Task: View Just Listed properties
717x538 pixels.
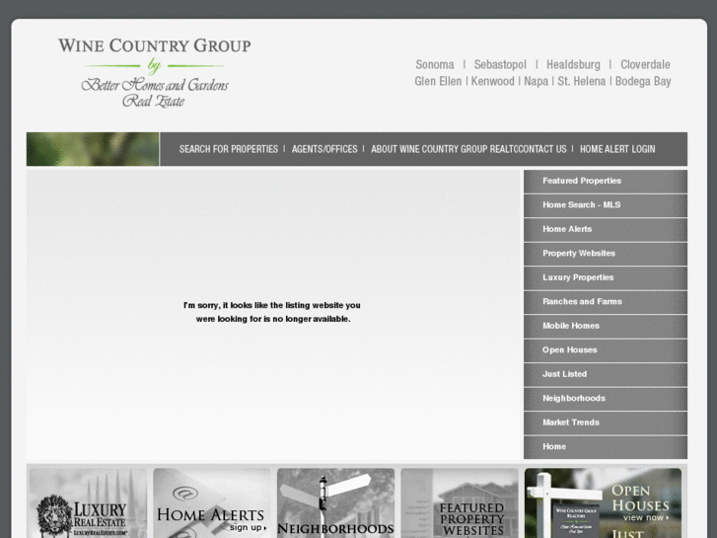Action: click(606, 374)
